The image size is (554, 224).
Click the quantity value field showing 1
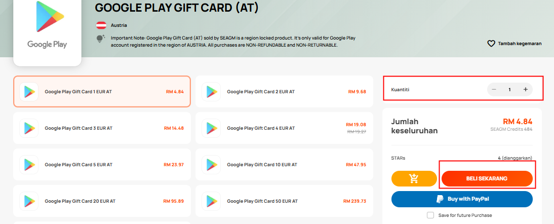tap(509, 89)
